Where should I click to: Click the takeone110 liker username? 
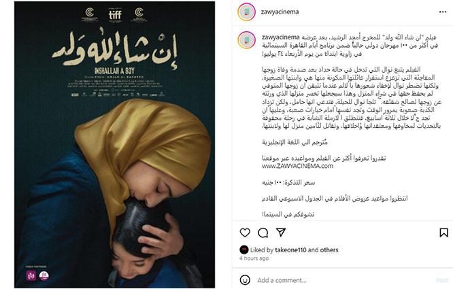click(x=290, y=250)
